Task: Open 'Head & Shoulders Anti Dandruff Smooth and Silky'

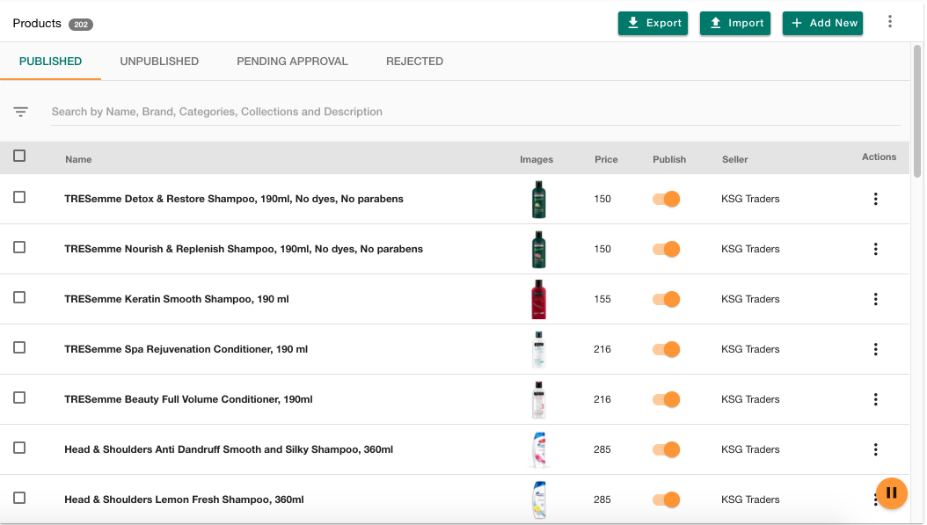Action: point(228,449)
